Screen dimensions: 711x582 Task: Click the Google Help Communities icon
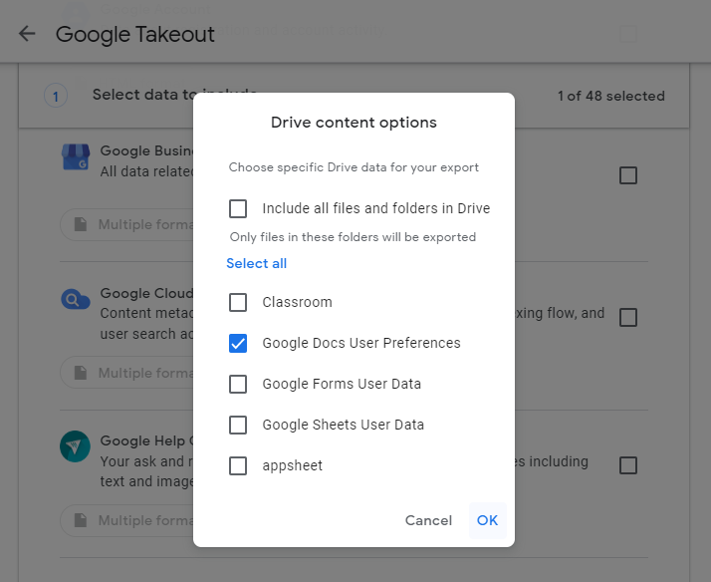click(76, 447)
